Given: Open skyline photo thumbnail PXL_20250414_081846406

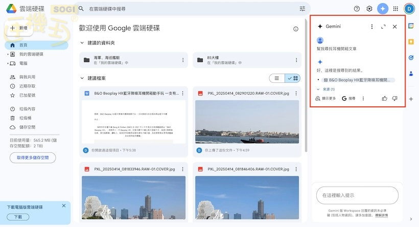Looking at the screenshot, I should [x=247, y=197].
